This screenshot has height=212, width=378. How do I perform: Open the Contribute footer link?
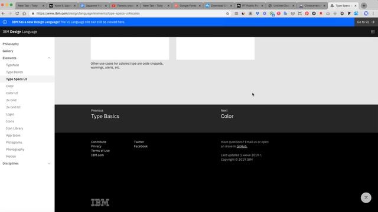[99, 142]
